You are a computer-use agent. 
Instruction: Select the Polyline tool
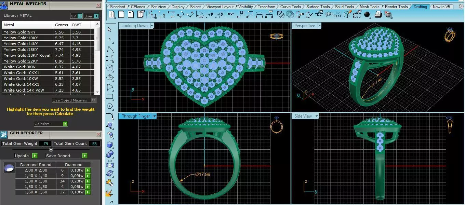[x=110, y=49]
